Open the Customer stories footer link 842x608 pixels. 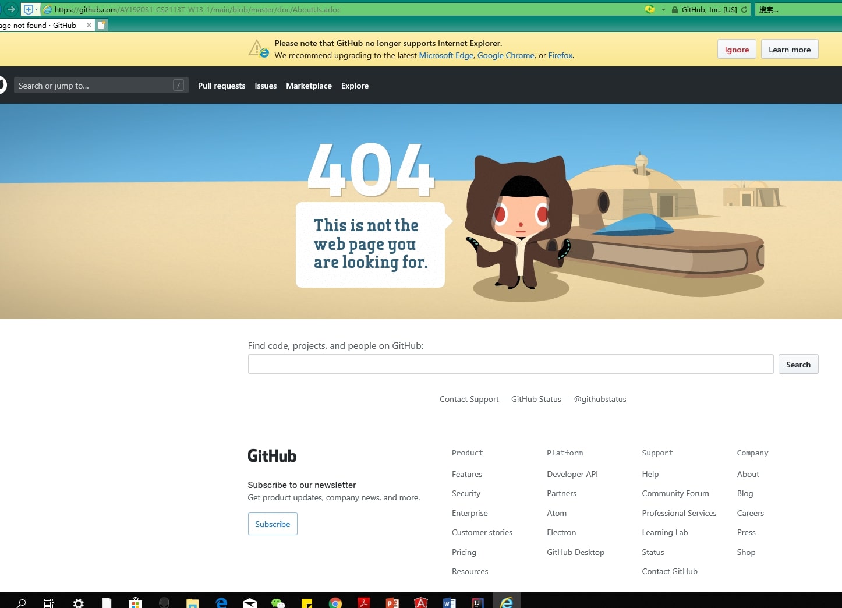point(482,532)
